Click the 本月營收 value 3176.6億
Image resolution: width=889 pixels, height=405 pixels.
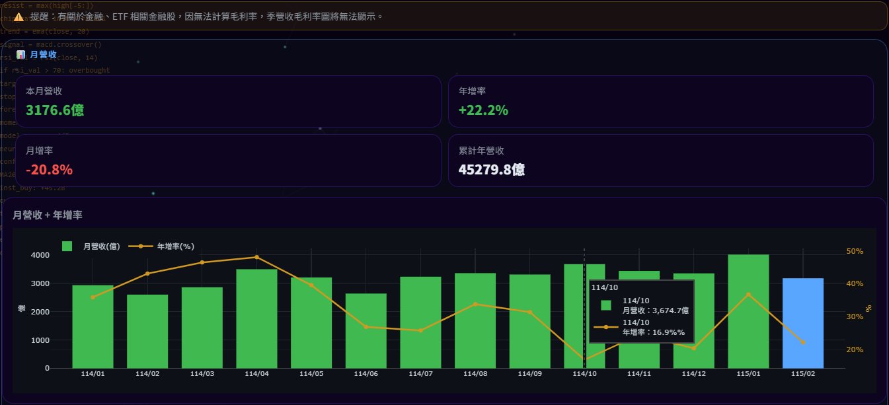(x=55, y=110)
